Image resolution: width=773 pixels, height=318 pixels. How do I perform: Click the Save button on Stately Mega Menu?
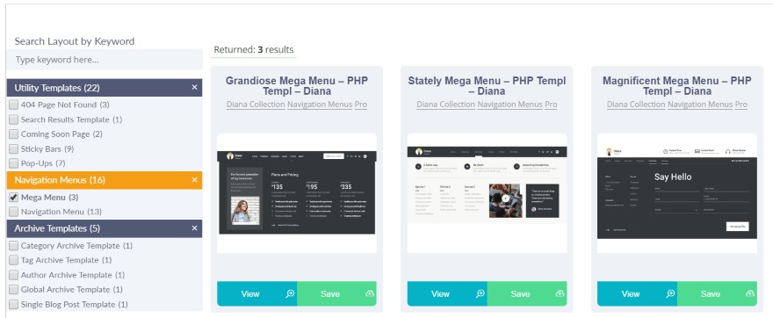pos(526,293)
